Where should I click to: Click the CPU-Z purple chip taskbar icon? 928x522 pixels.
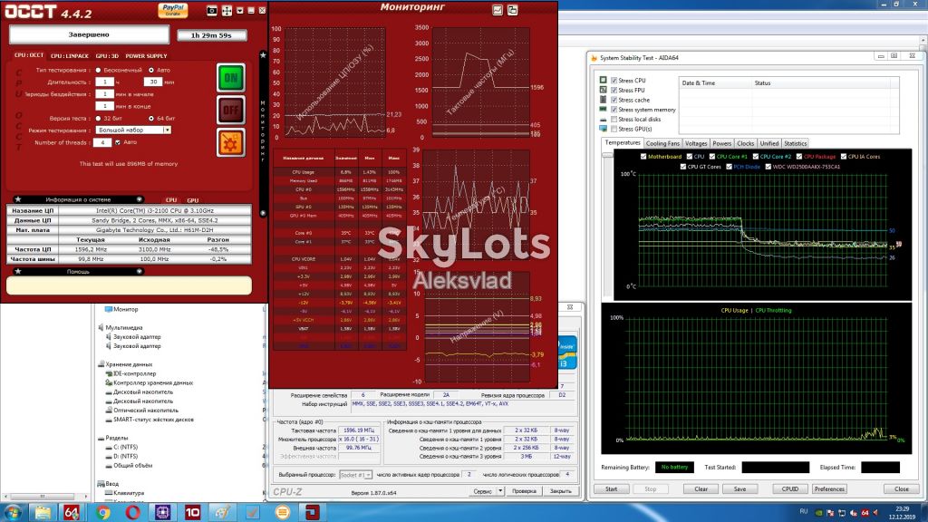pos(163,512)
